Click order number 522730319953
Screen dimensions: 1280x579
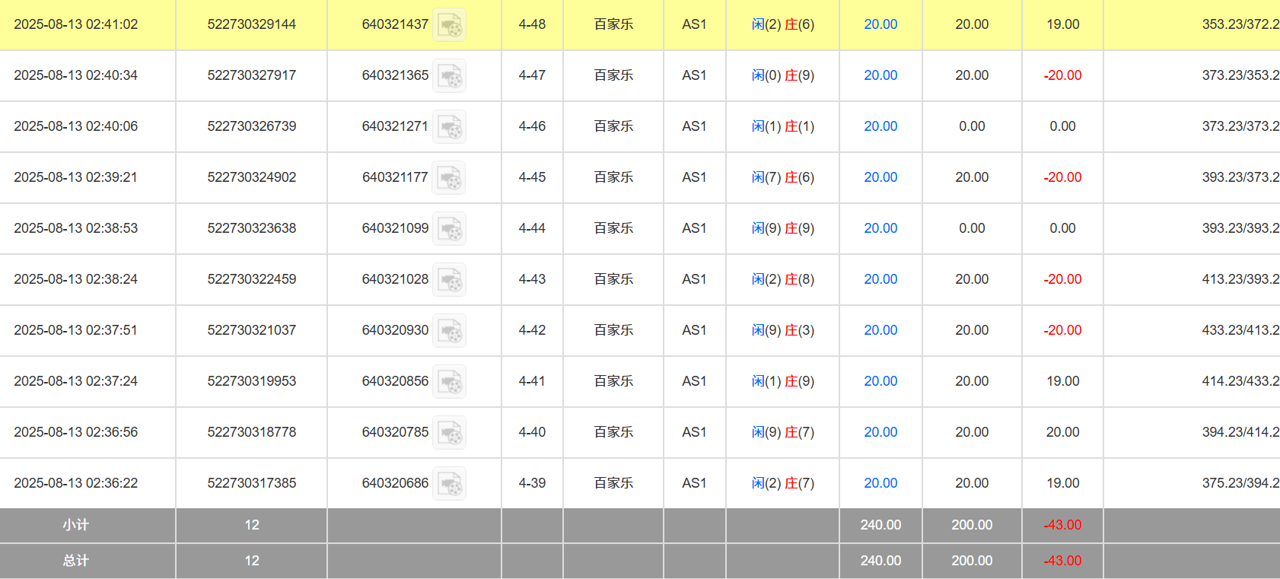[251, 381]
